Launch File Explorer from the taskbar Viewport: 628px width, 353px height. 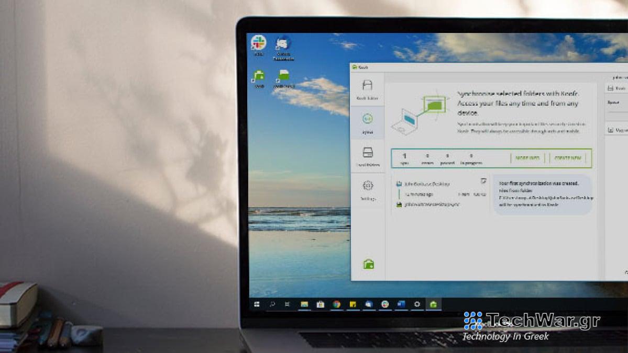coord(304,303)
